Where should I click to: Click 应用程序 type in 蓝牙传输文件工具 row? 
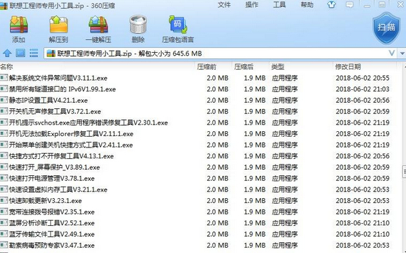coord(285,234)
